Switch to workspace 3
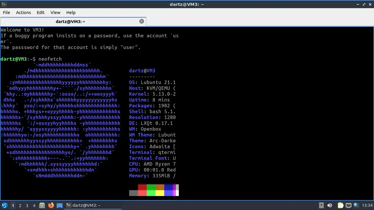374x210 pixels. (27, 205)
